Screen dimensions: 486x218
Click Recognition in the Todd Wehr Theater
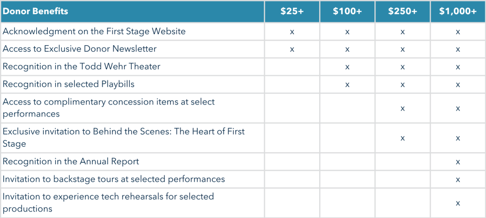[x=81, y=67]
